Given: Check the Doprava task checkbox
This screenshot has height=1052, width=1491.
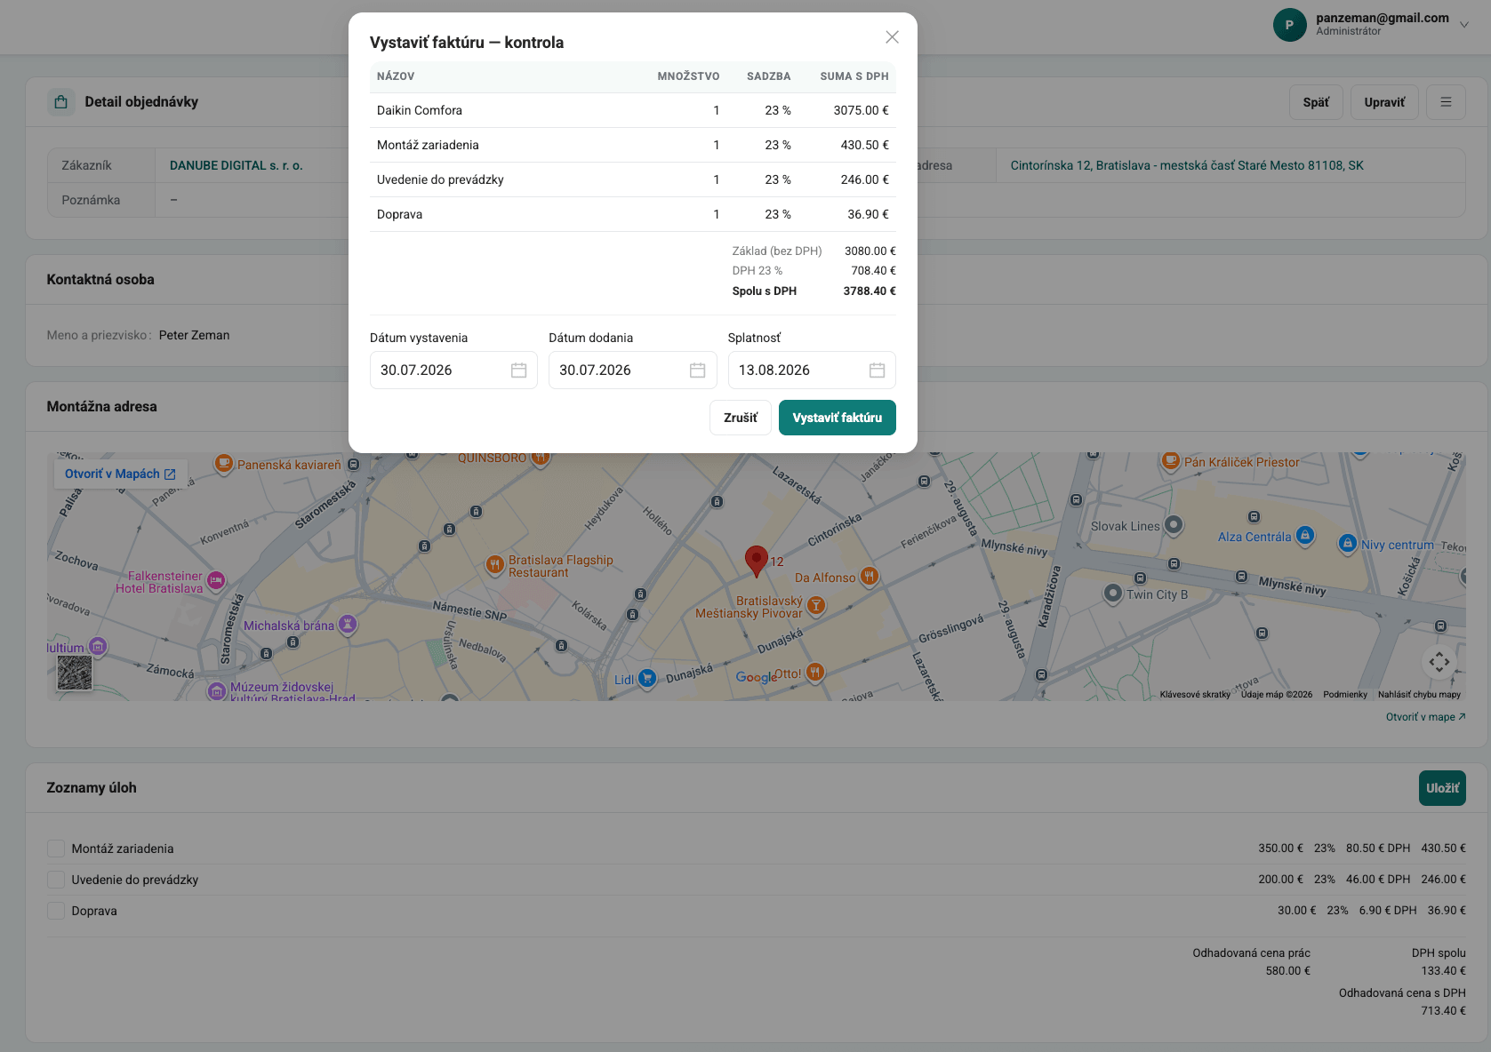Looking at the screenshot, I should tap(56, 911).
